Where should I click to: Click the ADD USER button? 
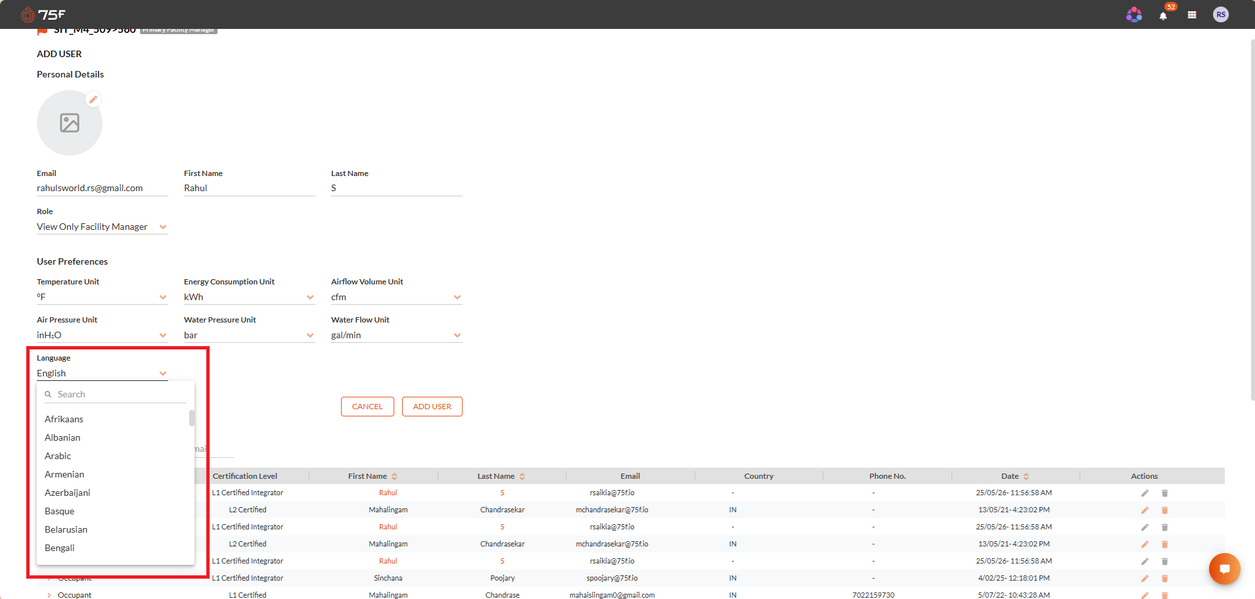[432, 407]
